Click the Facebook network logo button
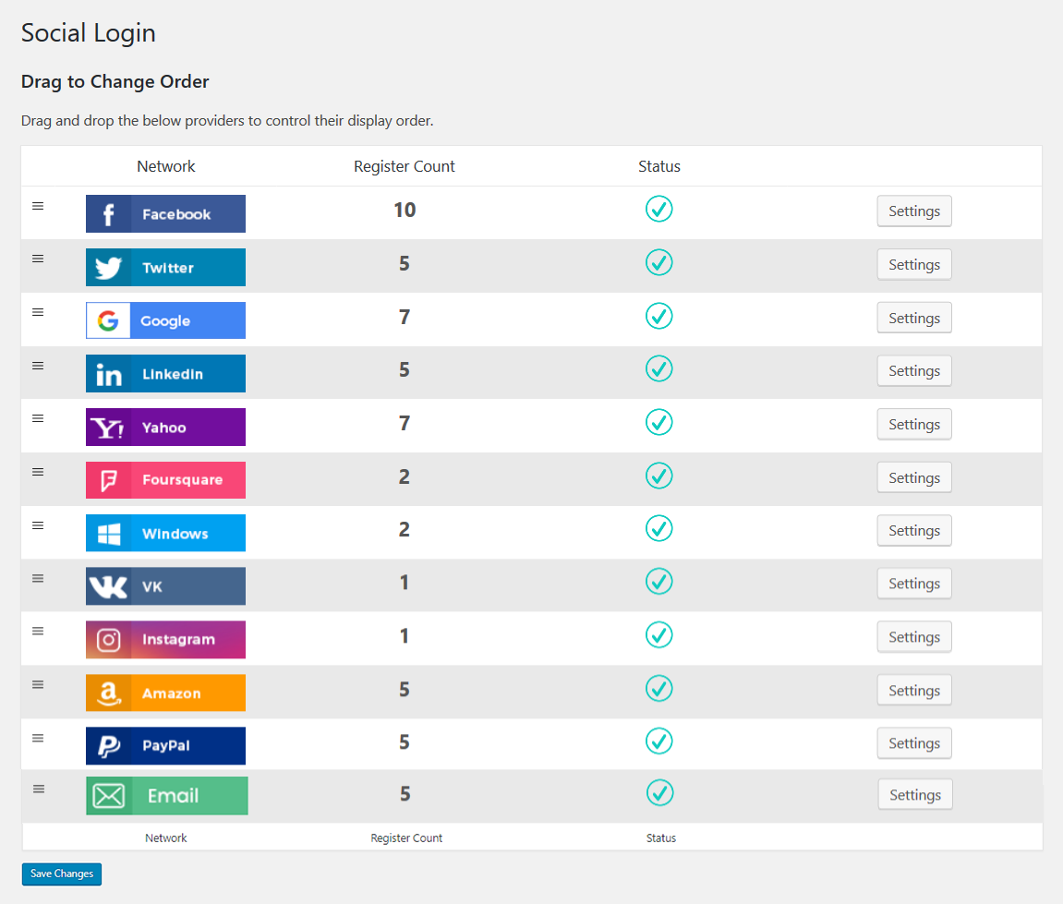 click(x=165, y=213)
